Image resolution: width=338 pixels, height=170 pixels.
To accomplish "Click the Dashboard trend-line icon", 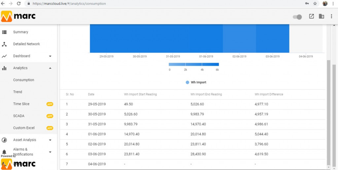I will point(4,56).
